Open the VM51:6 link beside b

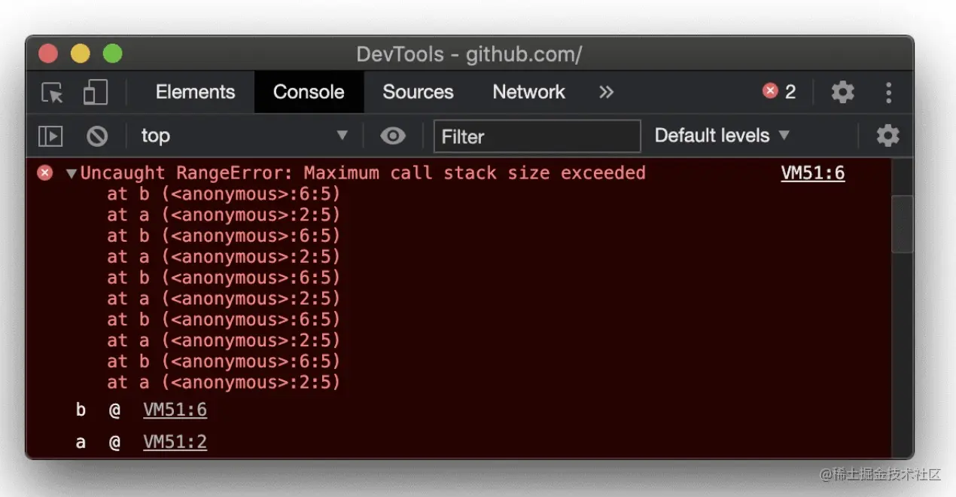[x=175, y=410]
